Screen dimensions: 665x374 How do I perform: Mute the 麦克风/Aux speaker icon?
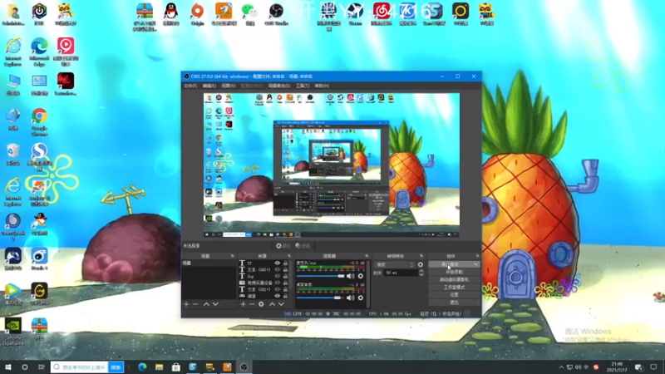pos(350,276)
